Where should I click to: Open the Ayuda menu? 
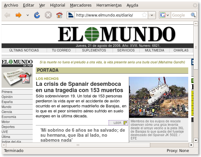point(132,5)
